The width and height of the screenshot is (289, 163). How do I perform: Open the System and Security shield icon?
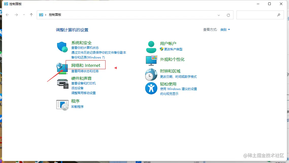pyautogui.click(x=62, y=47)
